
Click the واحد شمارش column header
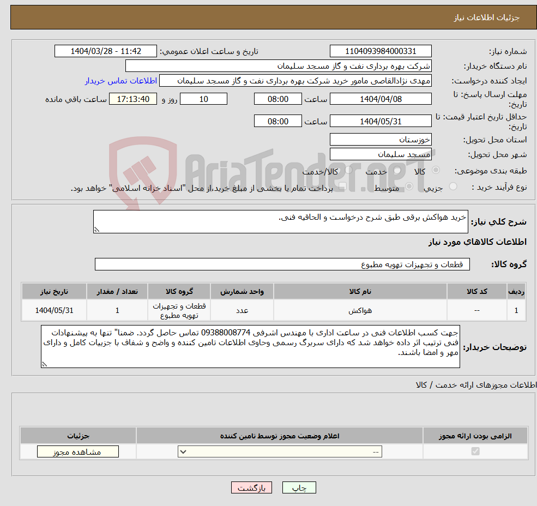coord(242,291)
